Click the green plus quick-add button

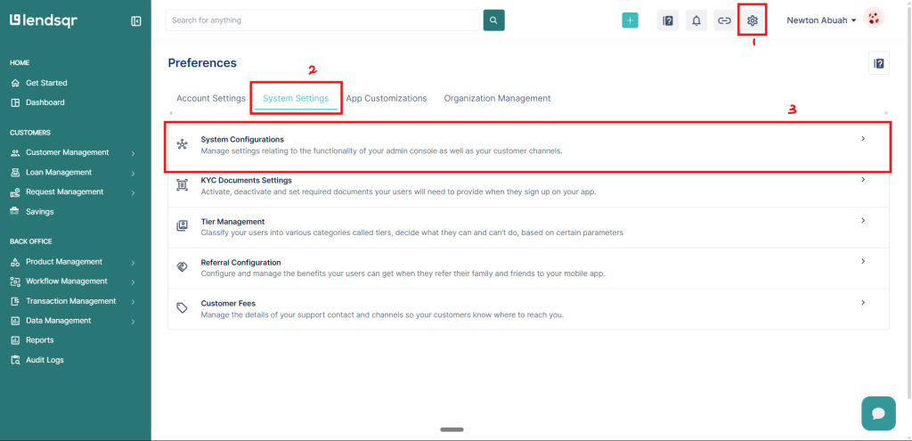(x=630, y=20)
